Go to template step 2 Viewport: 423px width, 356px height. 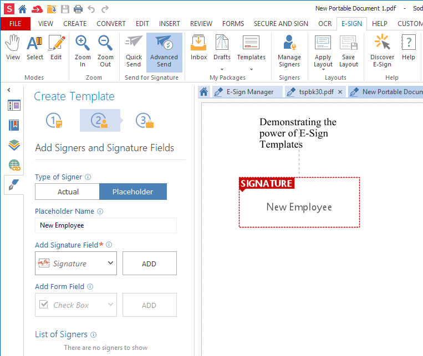tap(100, 121)
